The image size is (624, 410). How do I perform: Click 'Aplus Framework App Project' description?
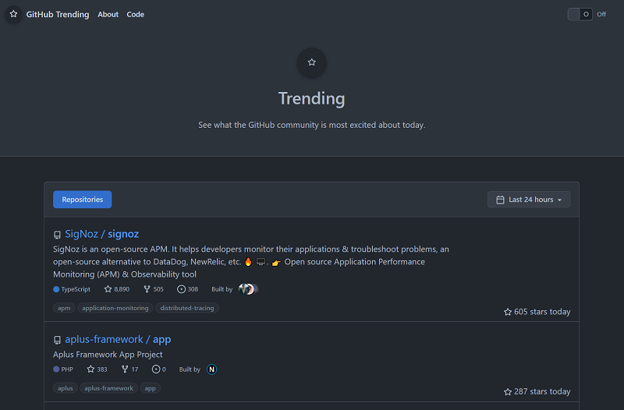click(108, 355)
